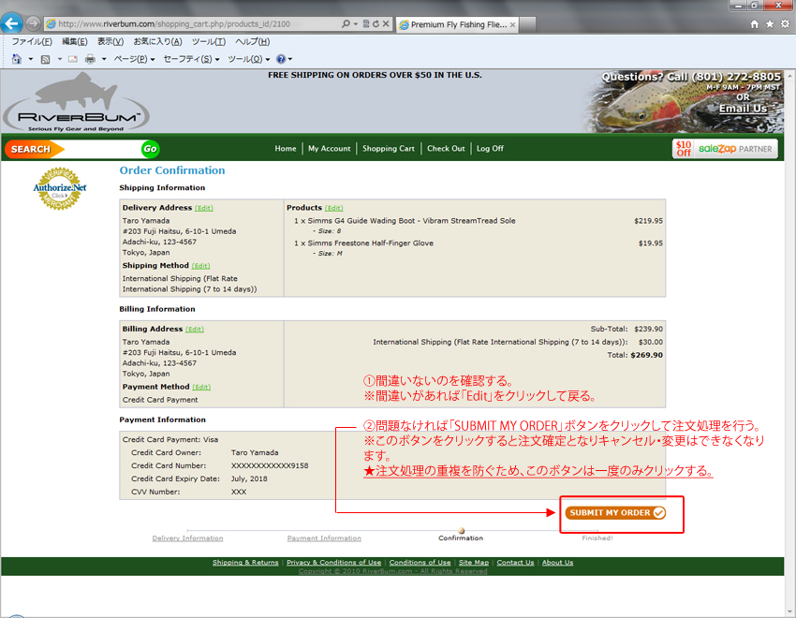
Task: Edit the Payment Method
Action: click(x=201, y=387)
